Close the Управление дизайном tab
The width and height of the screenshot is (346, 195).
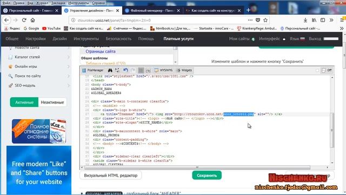coord(118,10)
